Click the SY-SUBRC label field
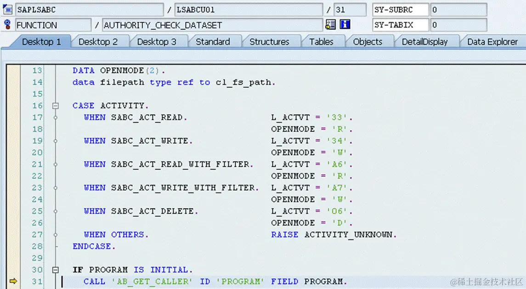526x289 pixels. tap(401, 10)
